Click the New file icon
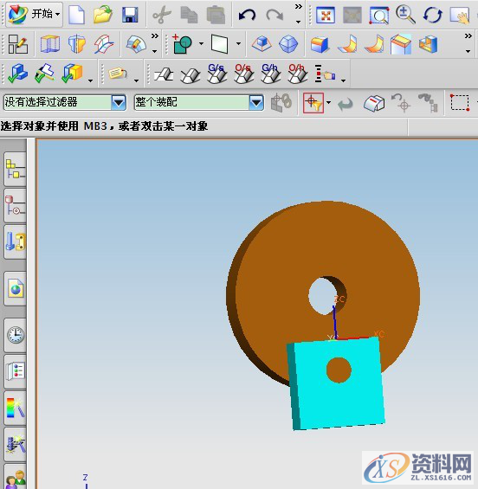Viewport: 478px width, 489px height. pos(77,15)
